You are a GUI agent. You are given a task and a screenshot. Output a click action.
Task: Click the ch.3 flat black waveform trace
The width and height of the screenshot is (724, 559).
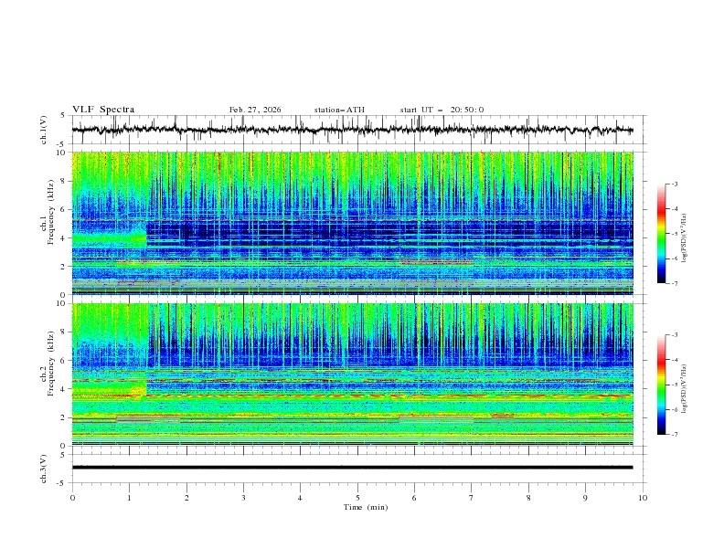352,468
